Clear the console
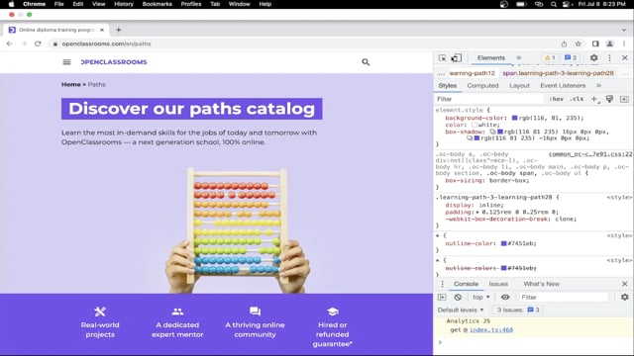The height and width of the screenshot is (356, 634). point(458,297)
